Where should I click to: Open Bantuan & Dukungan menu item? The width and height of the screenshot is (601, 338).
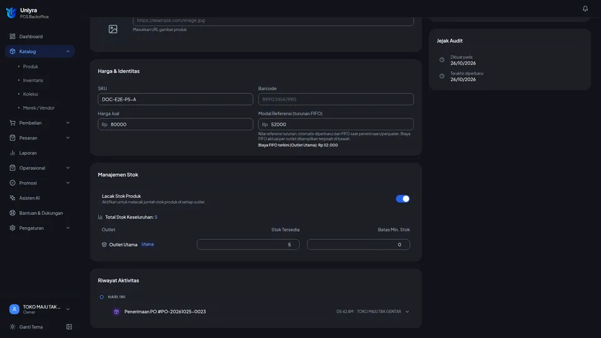40,213
